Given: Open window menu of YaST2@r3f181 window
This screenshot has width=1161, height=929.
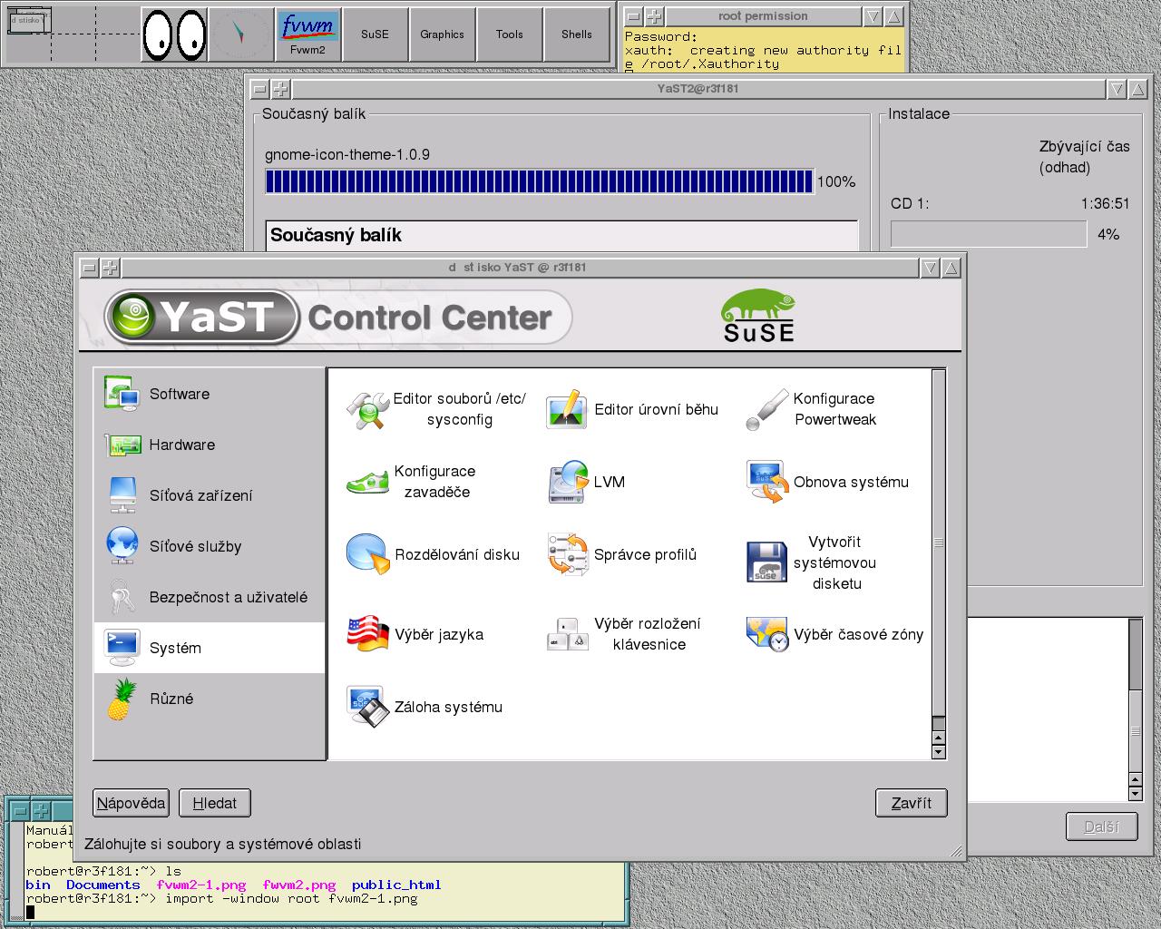Looking at the screenshot, I should (259, 89).
